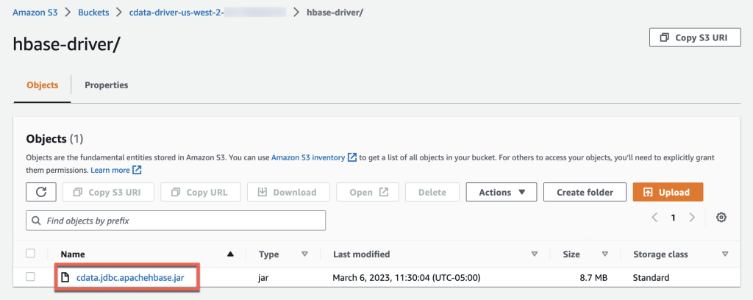
Task: Click the Standard storage class cell
Action: click(x=652, y=277)
